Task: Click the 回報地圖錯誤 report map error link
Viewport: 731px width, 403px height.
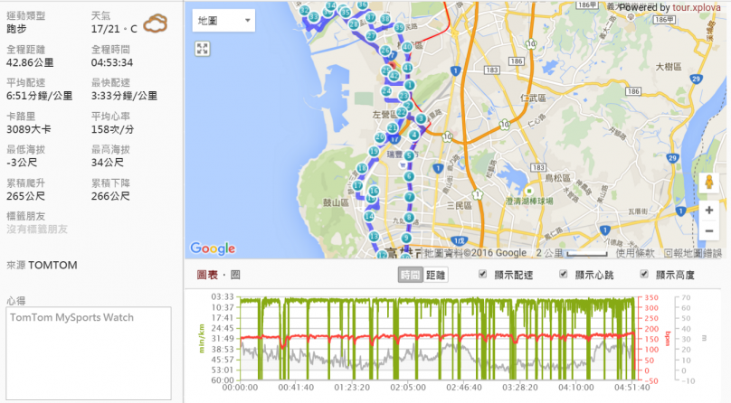Action: (x=693, y=253)
